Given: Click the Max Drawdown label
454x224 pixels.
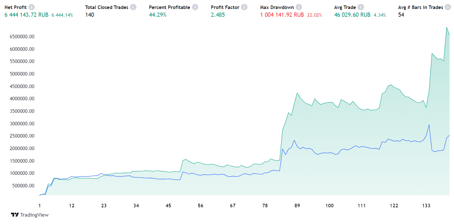Looking at the screenshot, I should 277,7.
